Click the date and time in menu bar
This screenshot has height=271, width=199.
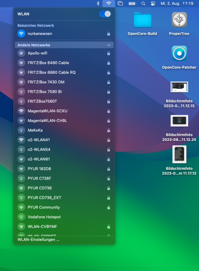click(177, 4)
